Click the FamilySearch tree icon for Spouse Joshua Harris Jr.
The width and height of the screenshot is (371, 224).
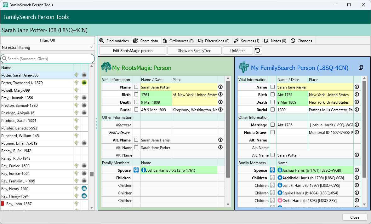(136, 170)
